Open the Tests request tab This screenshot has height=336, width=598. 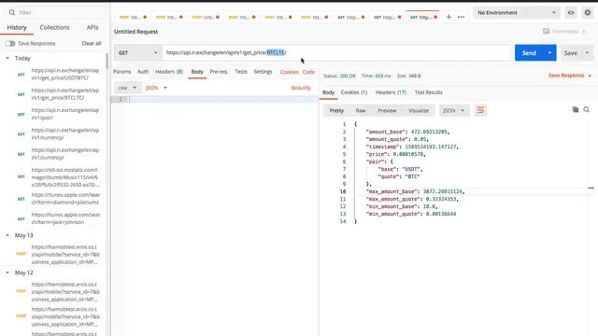pyautogui.click(x=241, y=72)
